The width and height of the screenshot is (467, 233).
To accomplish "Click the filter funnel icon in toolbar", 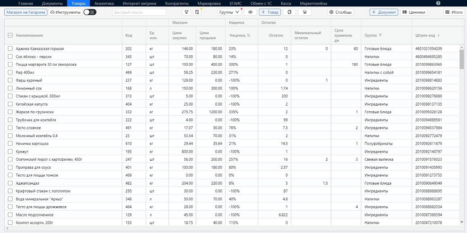I will (x=186, y=12).
